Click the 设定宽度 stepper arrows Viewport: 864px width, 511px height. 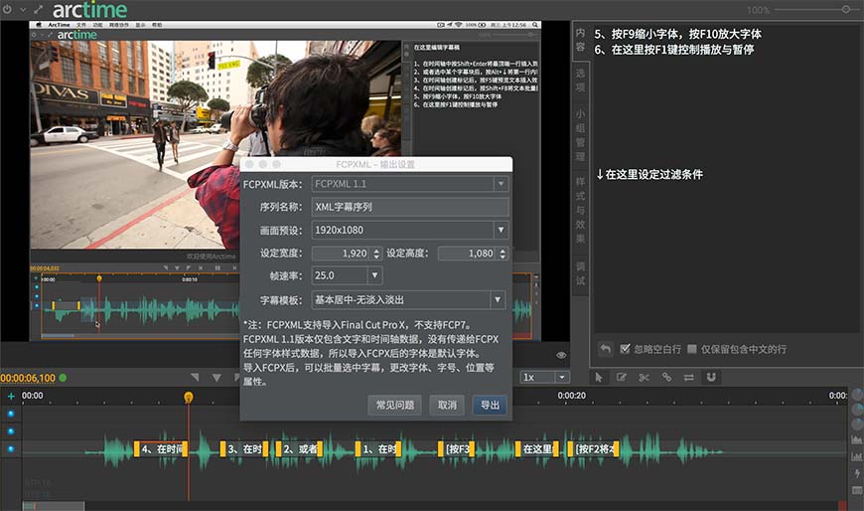point(377,254)
